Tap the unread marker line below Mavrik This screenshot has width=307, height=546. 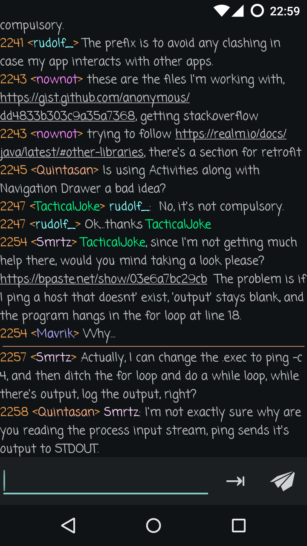point(153,346)
